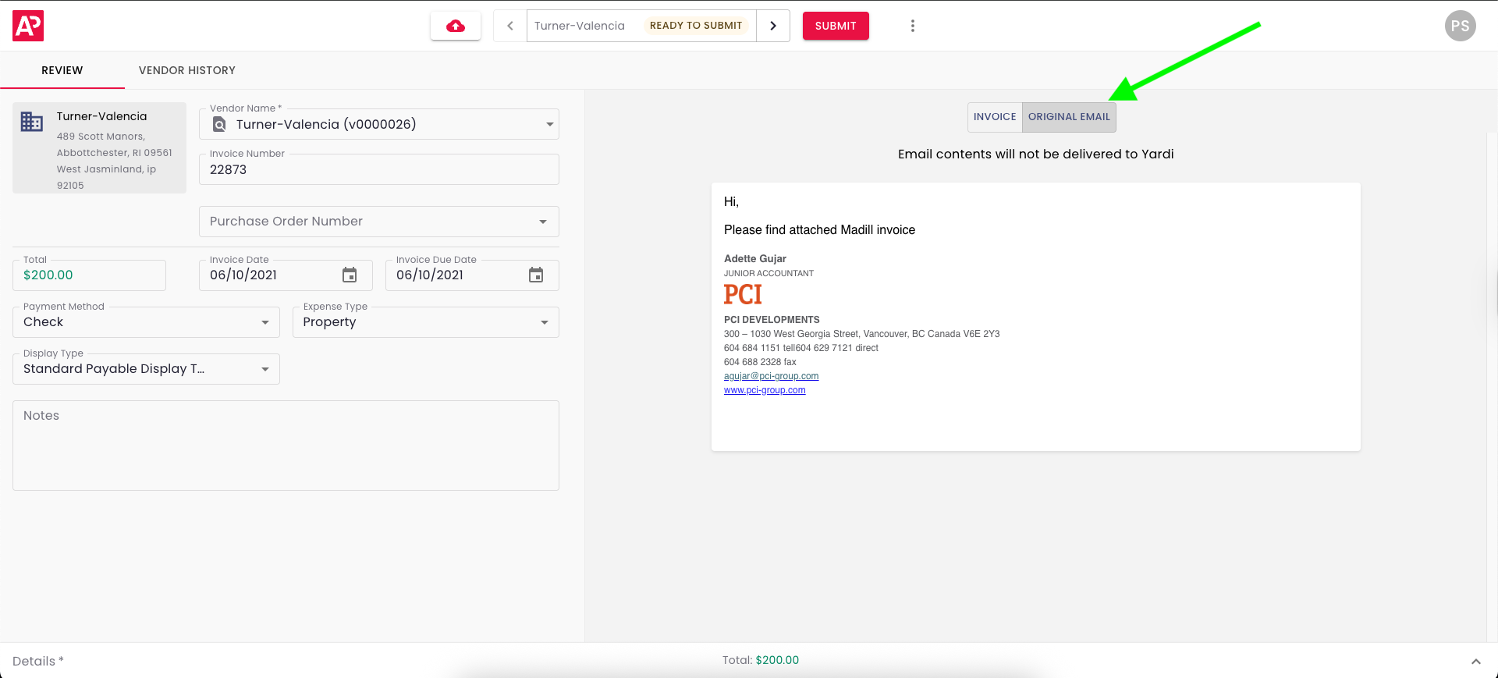Open the Expense Type dropdown

click(545, 322)
